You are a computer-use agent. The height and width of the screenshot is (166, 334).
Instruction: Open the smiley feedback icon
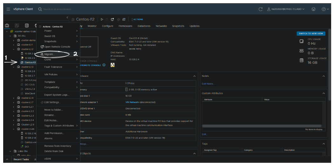313,9
